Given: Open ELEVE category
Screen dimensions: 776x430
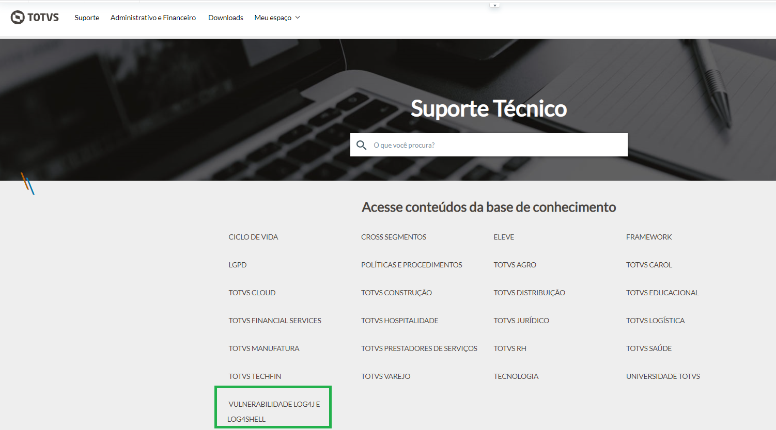Looking at the screenshot, I should pos(504,237).
